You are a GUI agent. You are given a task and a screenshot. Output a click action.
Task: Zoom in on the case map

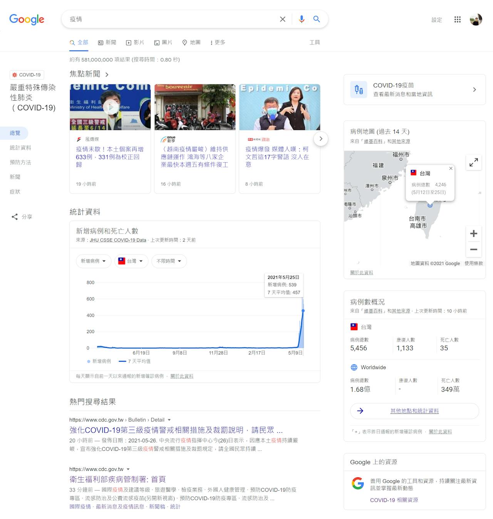tap(474, 233)
